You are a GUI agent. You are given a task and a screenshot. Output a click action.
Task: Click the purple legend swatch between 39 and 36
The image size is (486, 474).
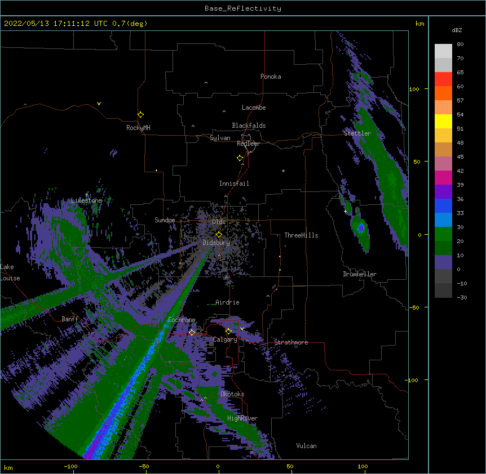[x=443, y=192]
